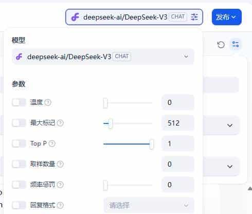Click the Top P slider handle
The height and width of the screenshot is (214, 252).
pos(152,144)
